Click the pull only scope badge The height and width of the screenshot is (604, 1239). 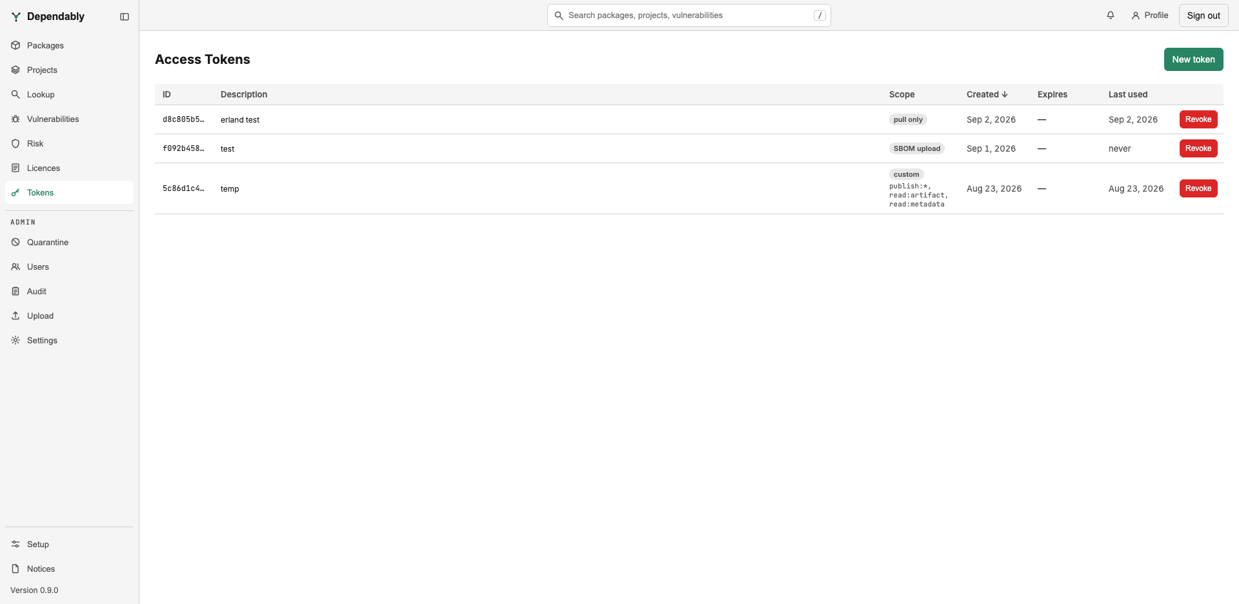pos(908,119)
